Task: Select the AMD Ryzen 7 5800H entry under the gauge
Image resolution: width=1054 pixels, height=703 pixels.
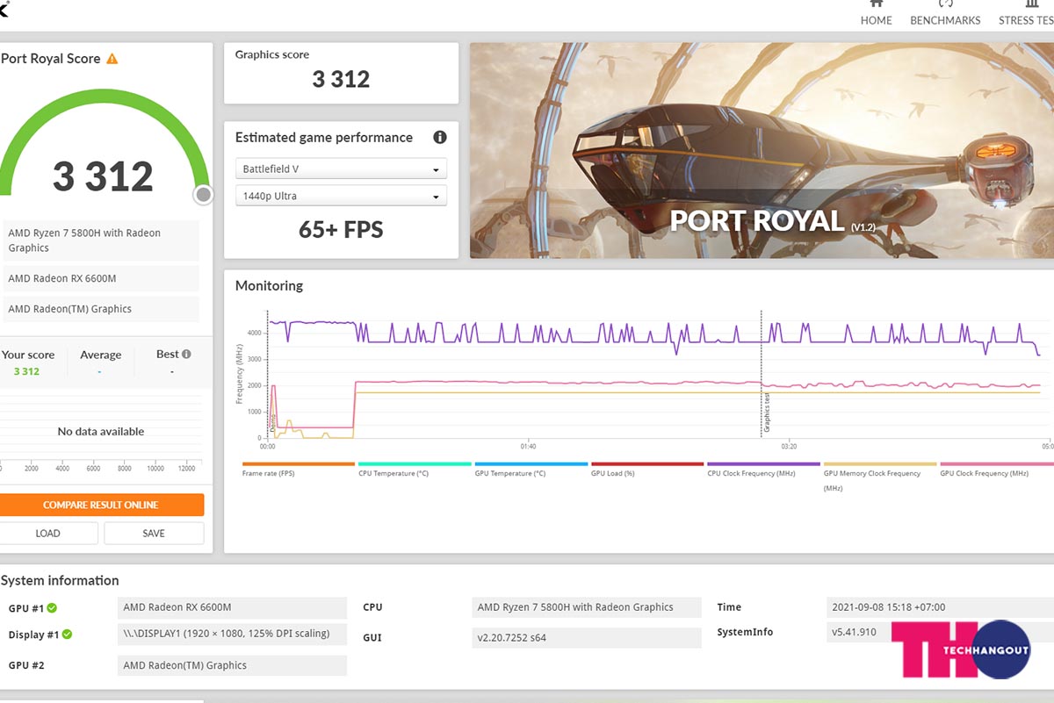Action: (x=101, y=240)
